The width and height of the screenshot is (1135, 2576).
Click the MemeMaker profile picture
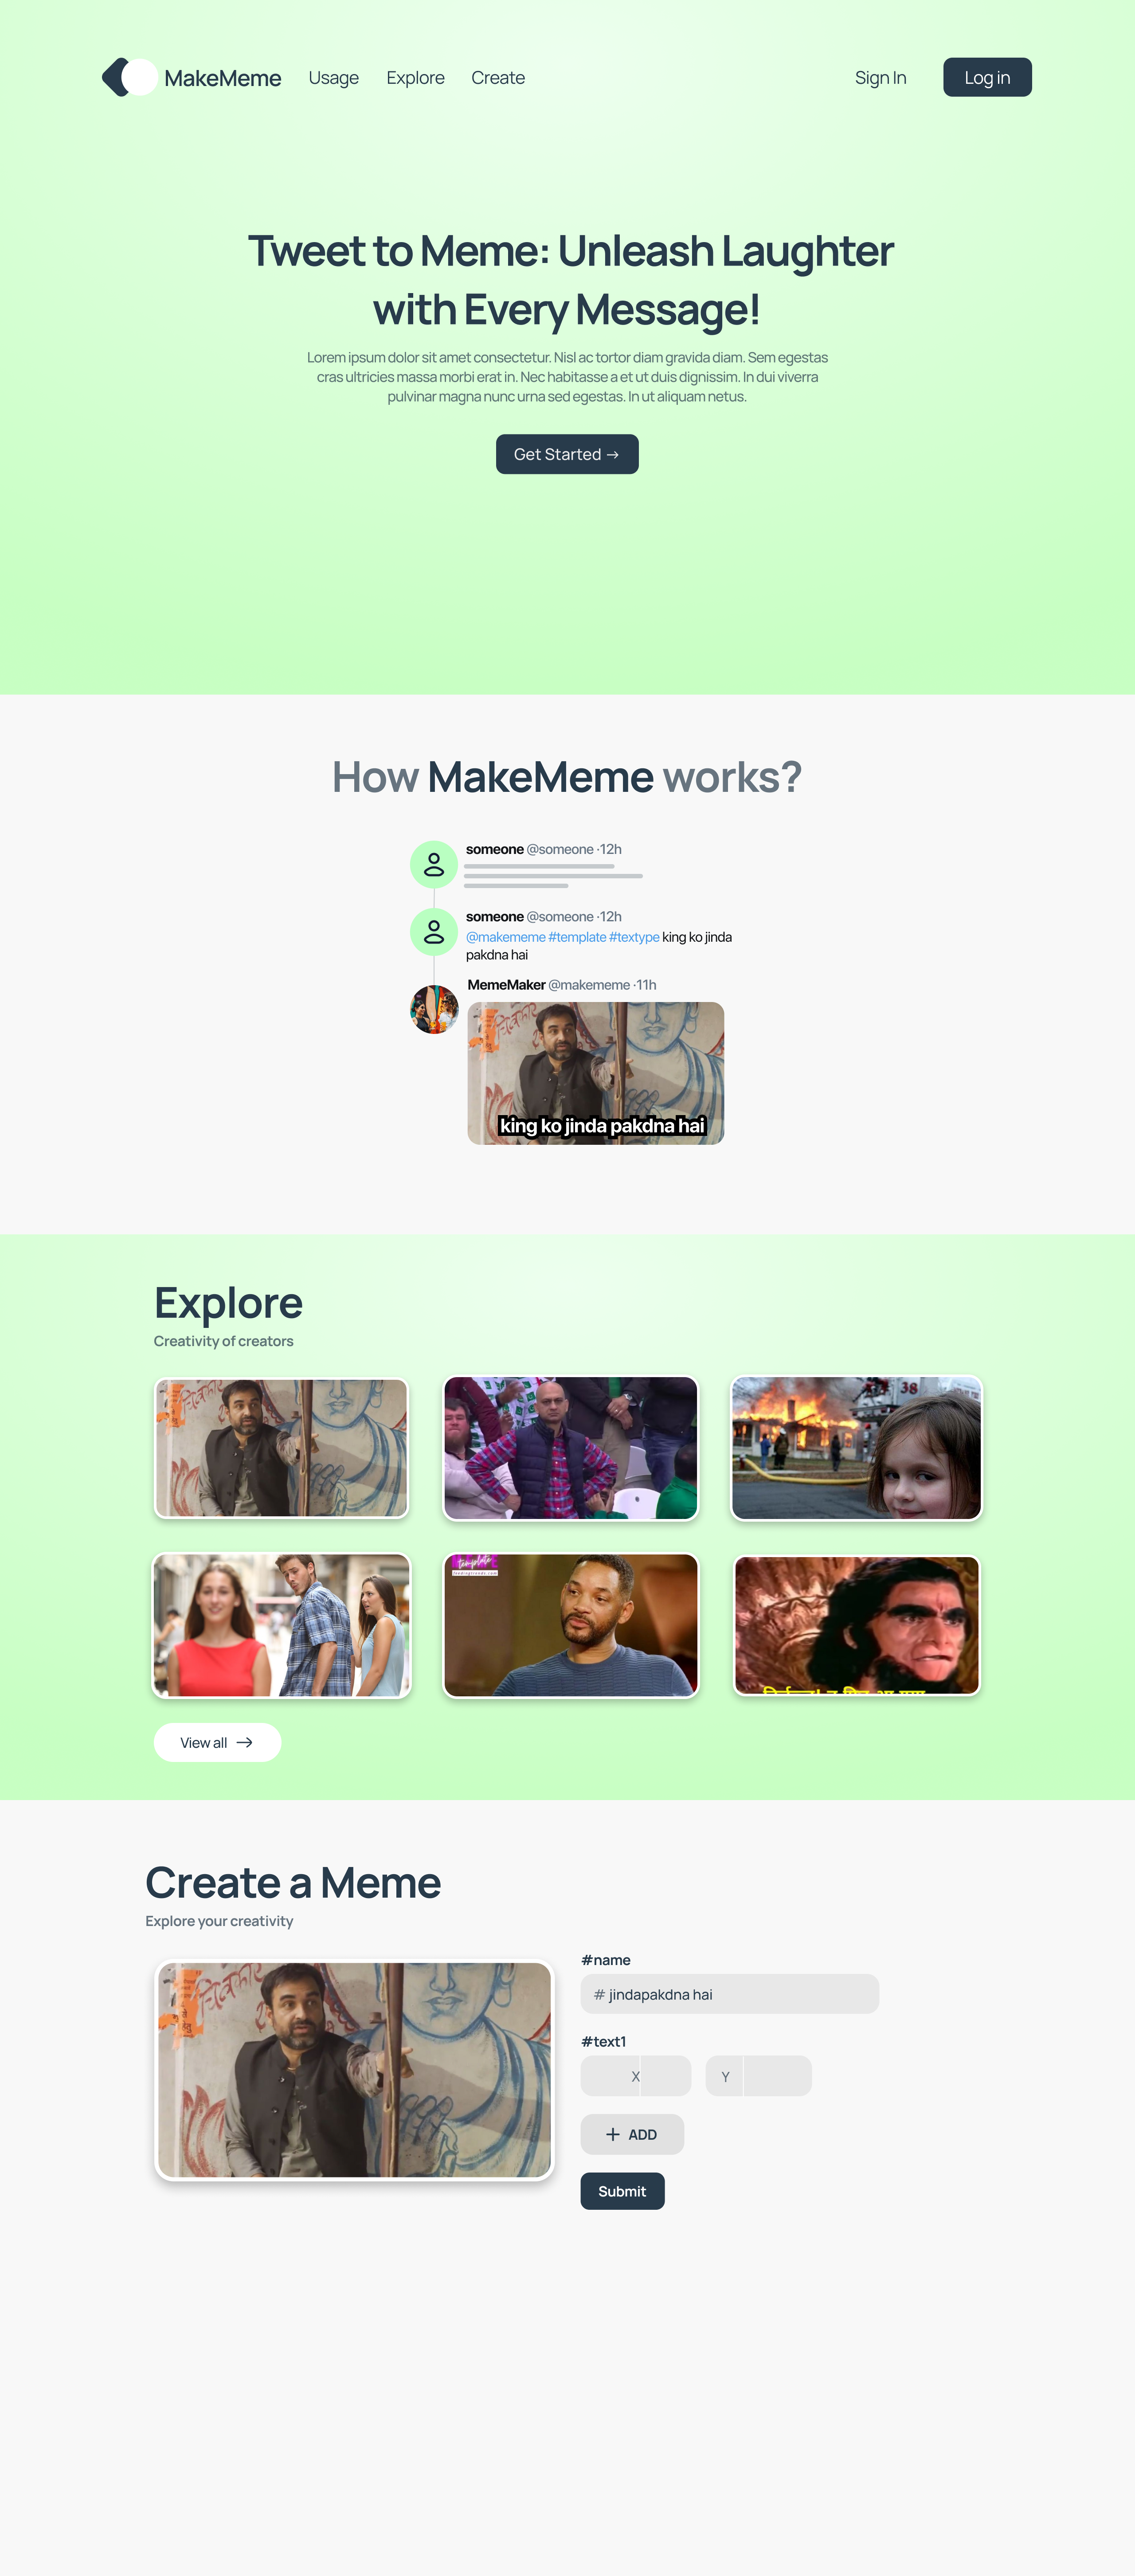click(x=434, y=1010)
